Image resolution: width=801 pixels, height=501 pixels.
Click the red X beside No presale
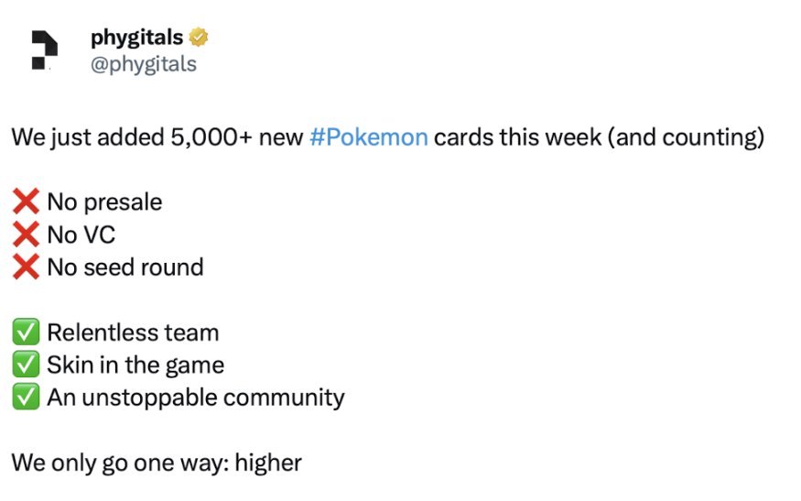click(x=26, y=201)
